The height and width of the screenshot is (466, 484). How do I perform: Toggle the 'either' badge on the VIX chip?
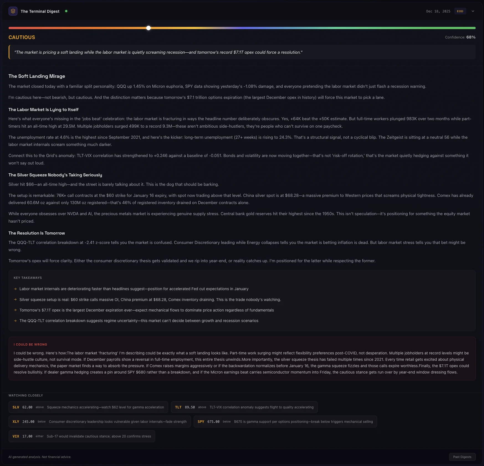pyautogui.click(x=39, y=436)
